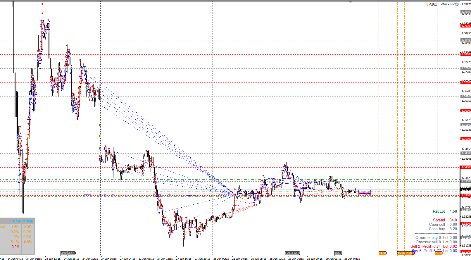Click the red 1.39000 price level label
The image size is (471, 260).
(x=466, y=26)
